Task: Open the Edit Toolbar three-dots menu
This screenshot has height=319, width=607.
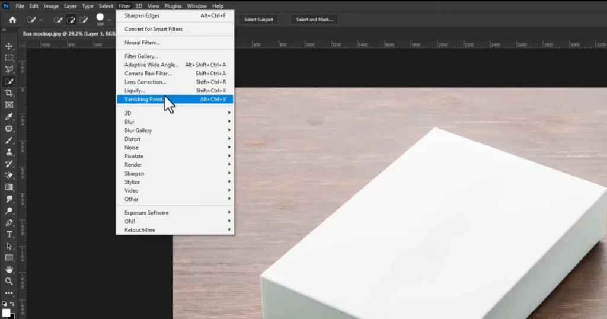Action: pyautogui.click(x=9, y=293)
